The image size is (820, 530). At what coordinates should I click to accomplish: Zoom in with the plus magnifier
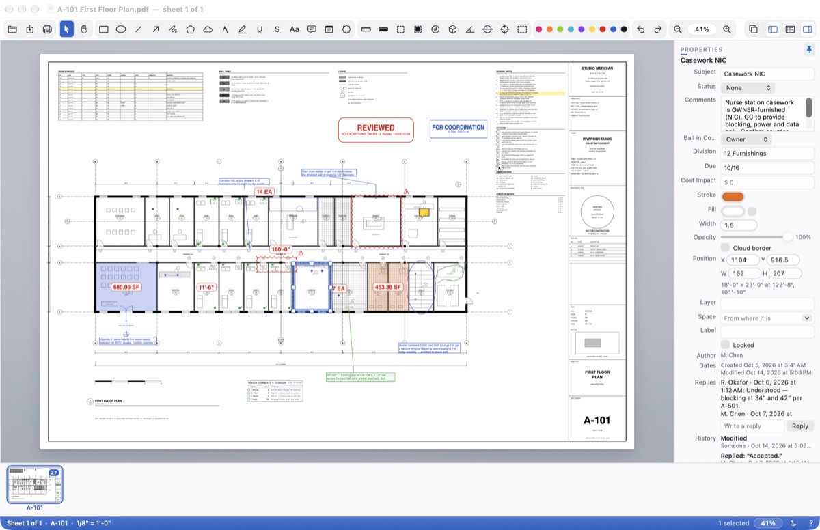point(727,29)
